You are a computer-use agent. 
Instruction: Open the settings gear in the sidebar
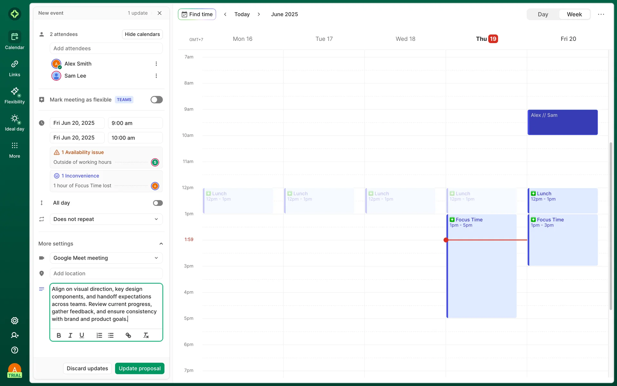14,321
